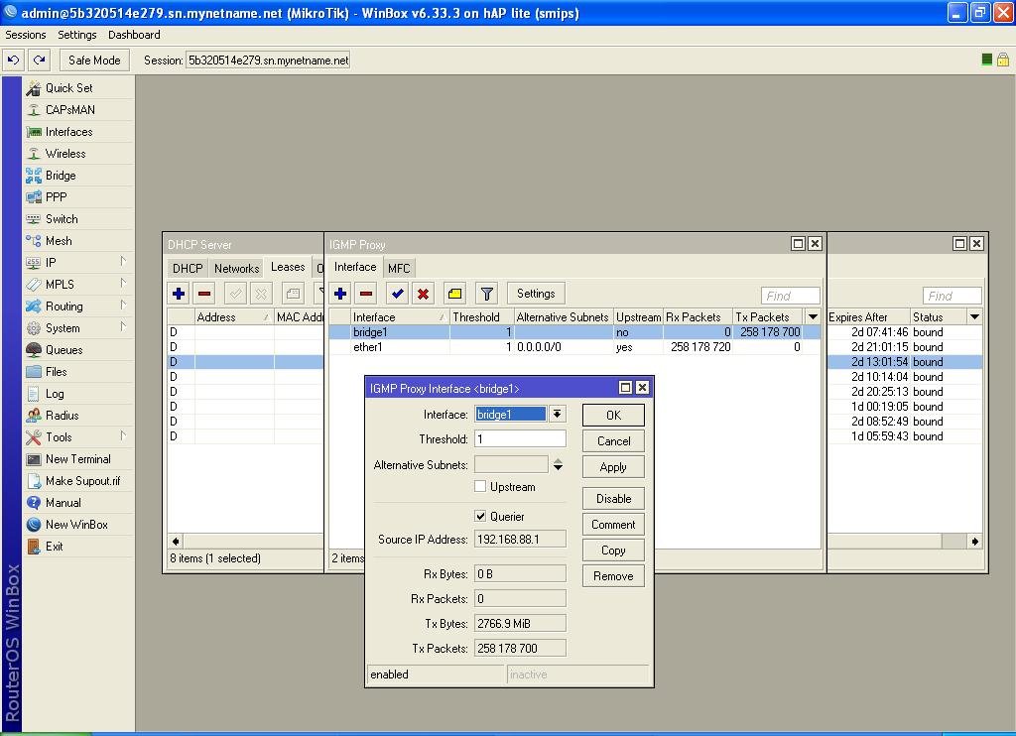Switch to the MFC tab
Screen dimensions: 1016x736
[x=399, y=268]
